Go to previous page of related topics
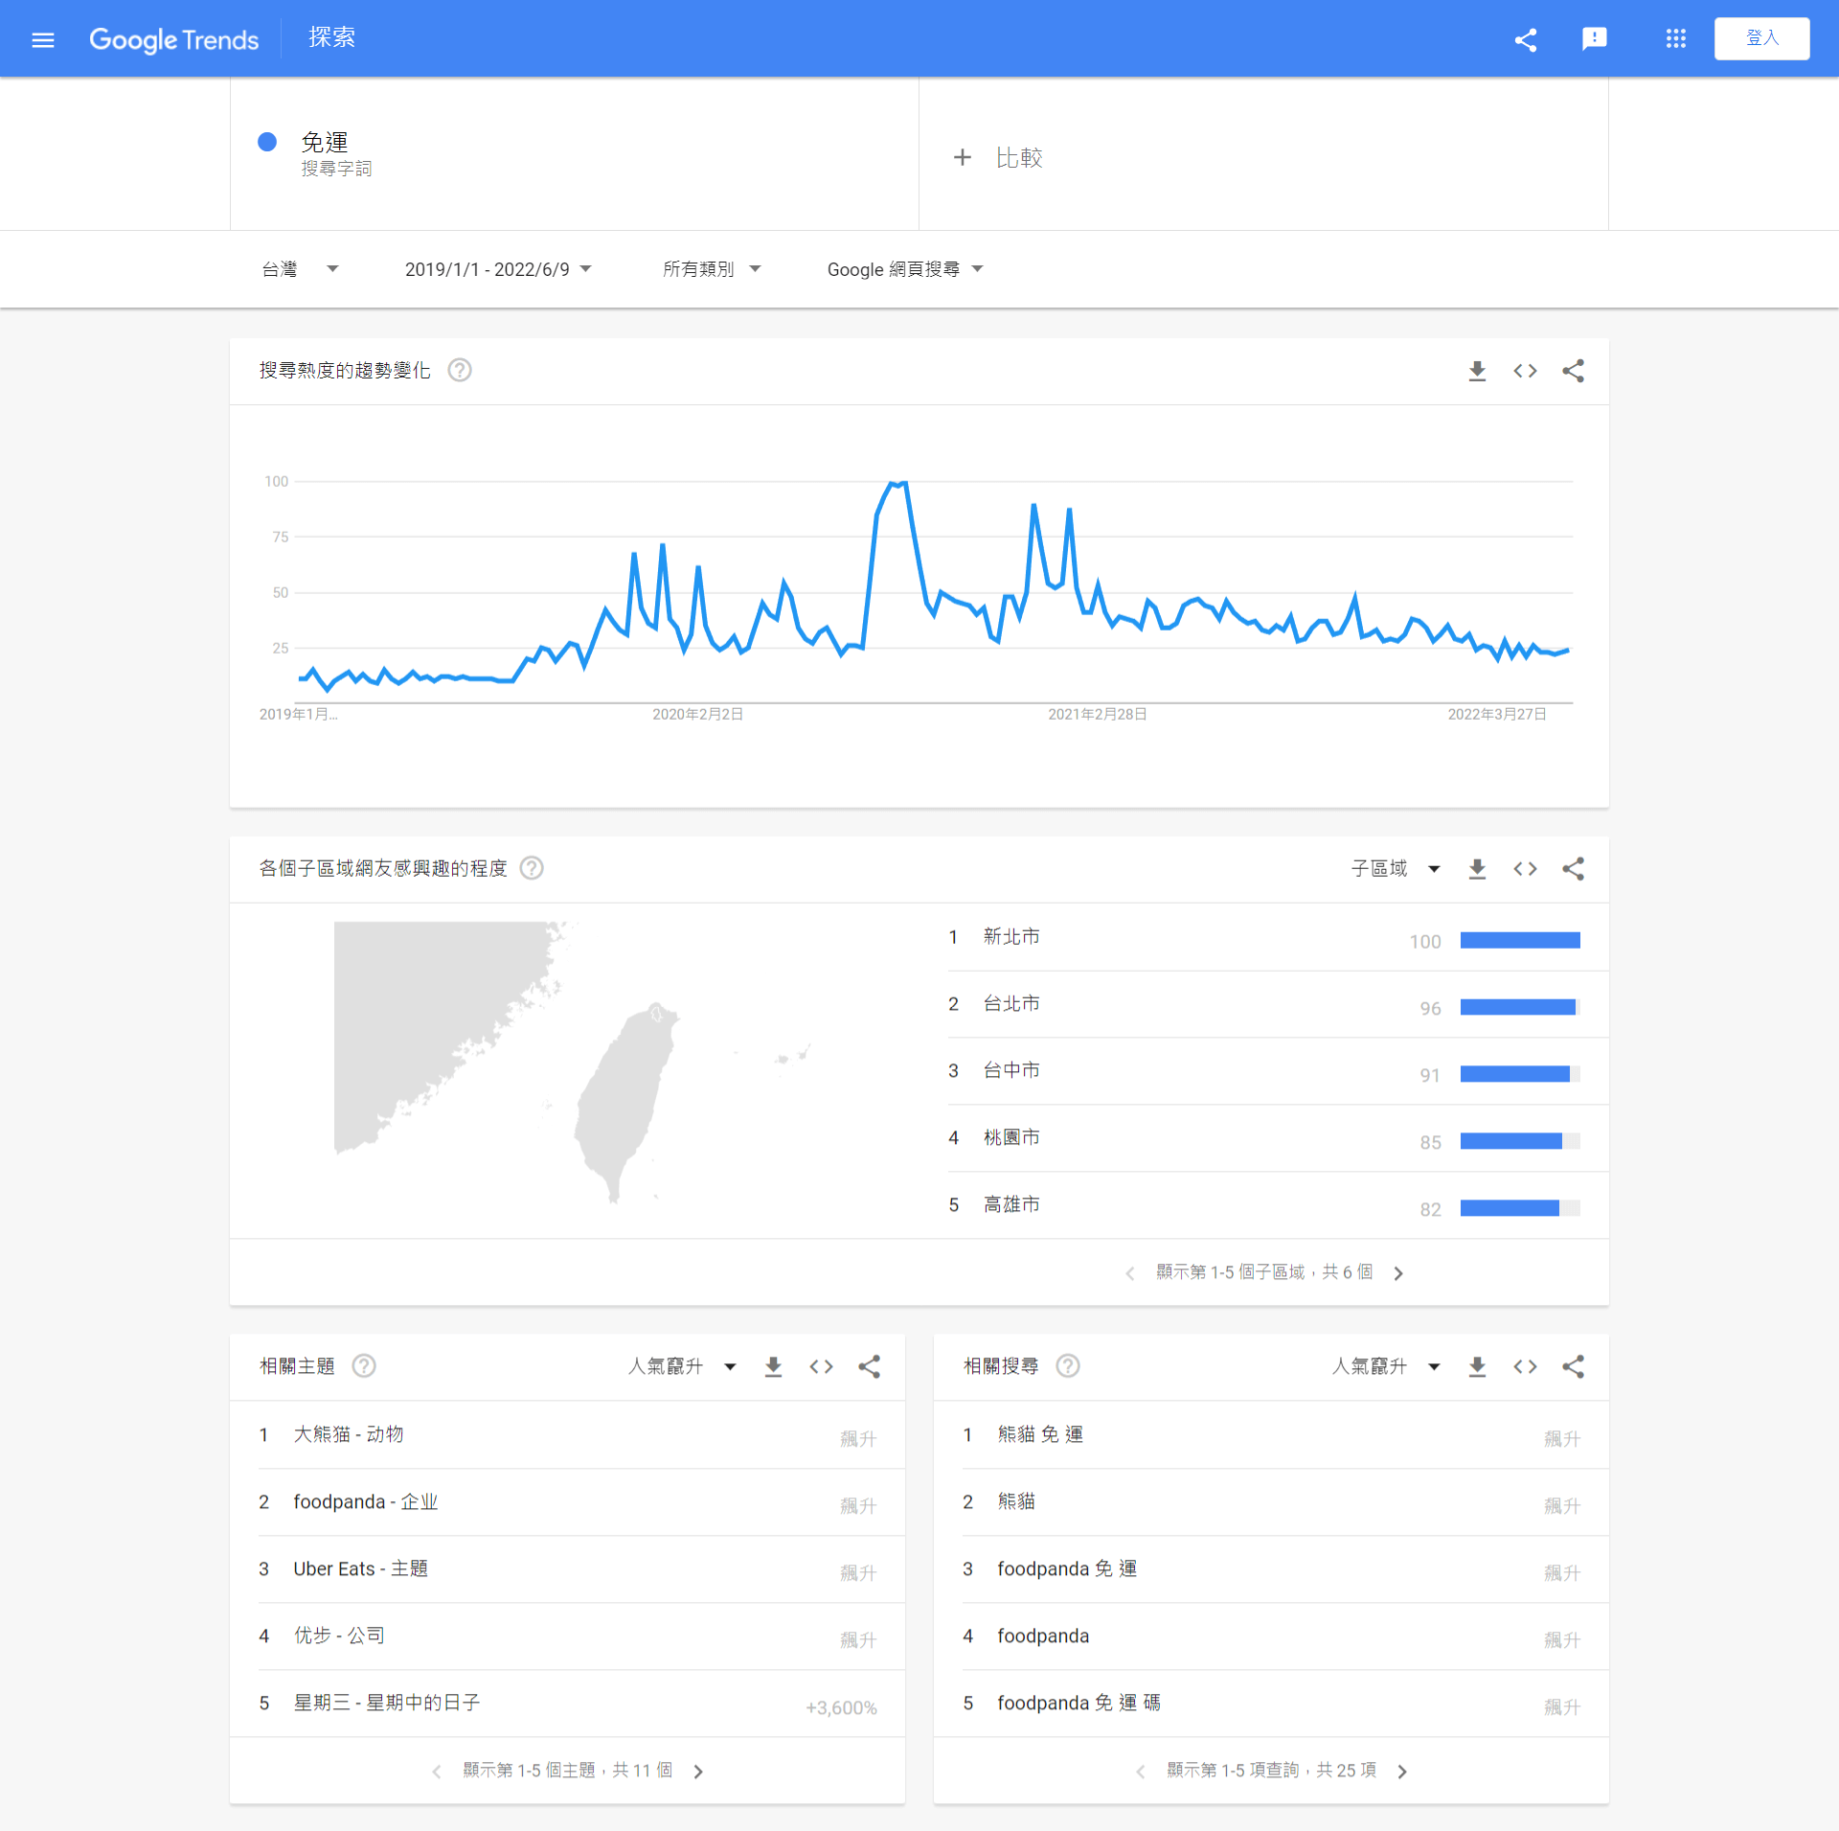This screenshot has width=1839, height=1831. [437, 1772]
